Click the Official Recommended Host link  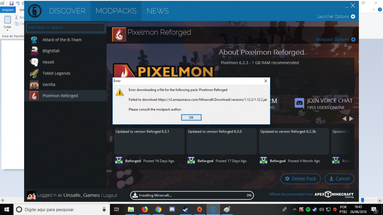291,194
